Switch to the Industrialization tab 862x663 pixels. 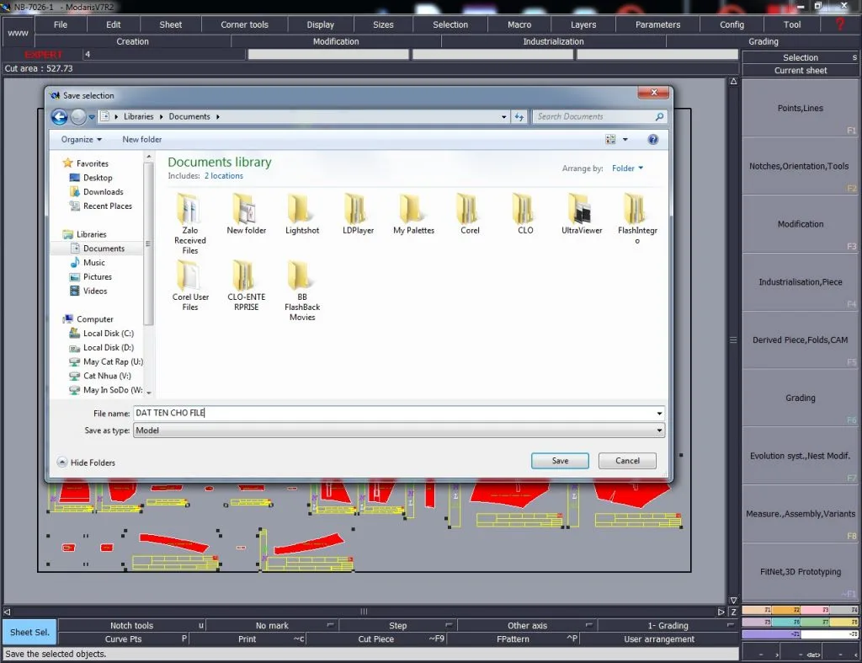click(x=553, y=42)
